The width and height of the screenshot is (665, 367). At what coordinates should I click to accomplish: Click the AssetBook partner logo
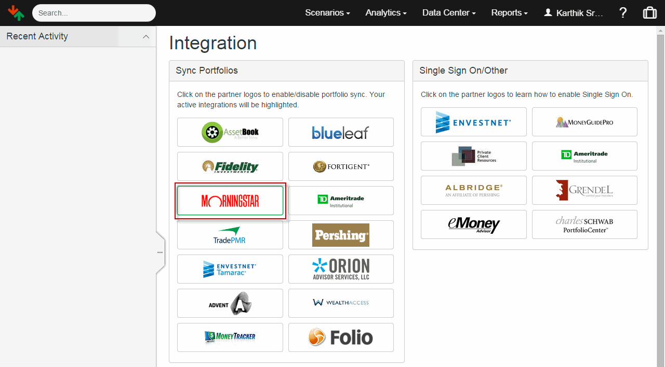[x=230, y=132]
